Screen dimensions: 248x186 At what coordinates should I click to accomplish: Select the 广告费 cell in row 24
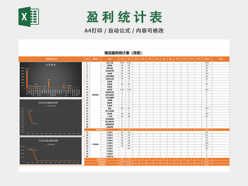(110, 116)
